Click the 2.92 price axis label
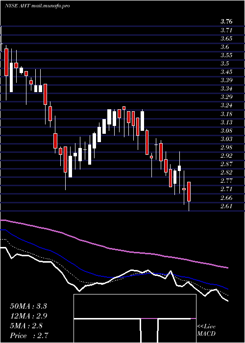 coord(226,155)
